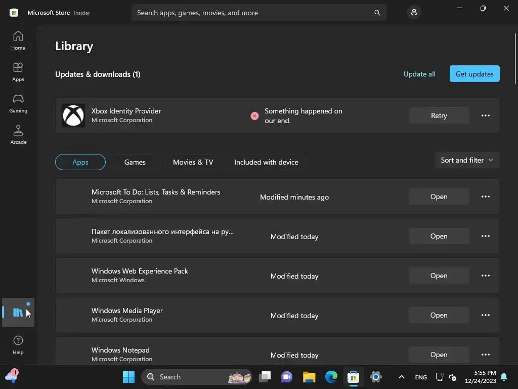Click the ENG language indicator
518x389 pixels.
pos(421,377)
